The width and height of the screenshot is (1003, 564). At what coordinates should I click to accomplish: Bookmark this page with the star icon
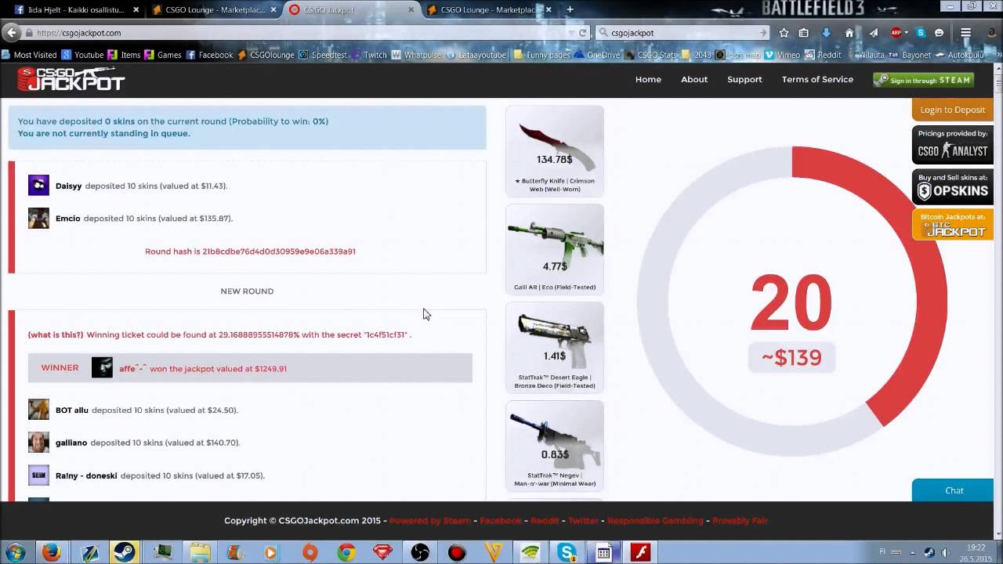pyautogui.click(x=784, y=33)
